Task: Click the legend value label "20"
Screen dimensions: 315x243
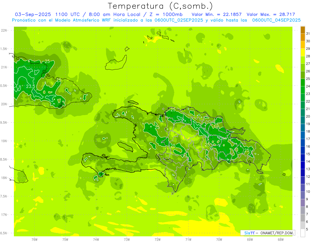Action: [308, 116]
